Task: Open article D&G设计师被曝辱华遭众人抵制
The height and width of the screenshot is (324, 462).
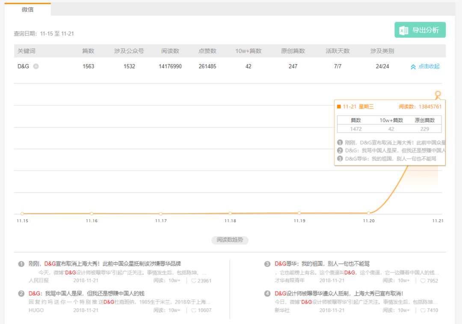Action: [339, 293]
